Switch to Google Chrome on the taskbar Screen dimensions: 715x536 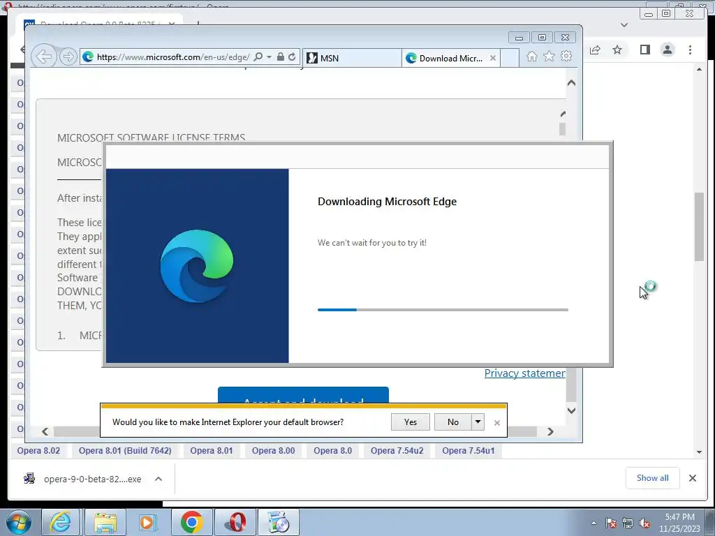point(191,522)
